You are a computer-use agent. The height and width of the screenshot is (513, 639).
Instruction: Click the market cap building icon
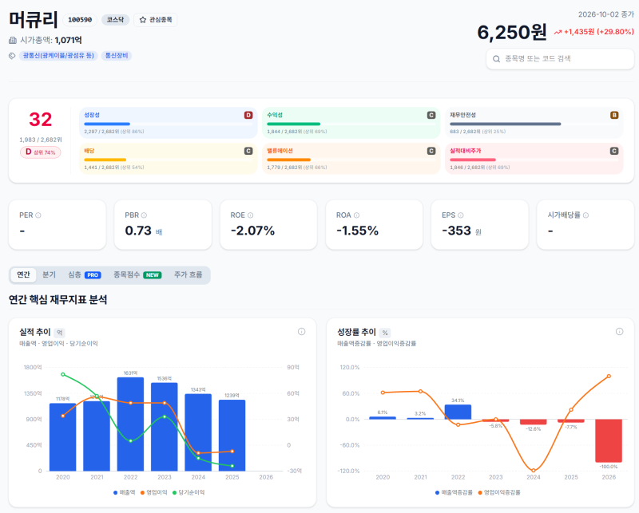[x=13, y=40]
